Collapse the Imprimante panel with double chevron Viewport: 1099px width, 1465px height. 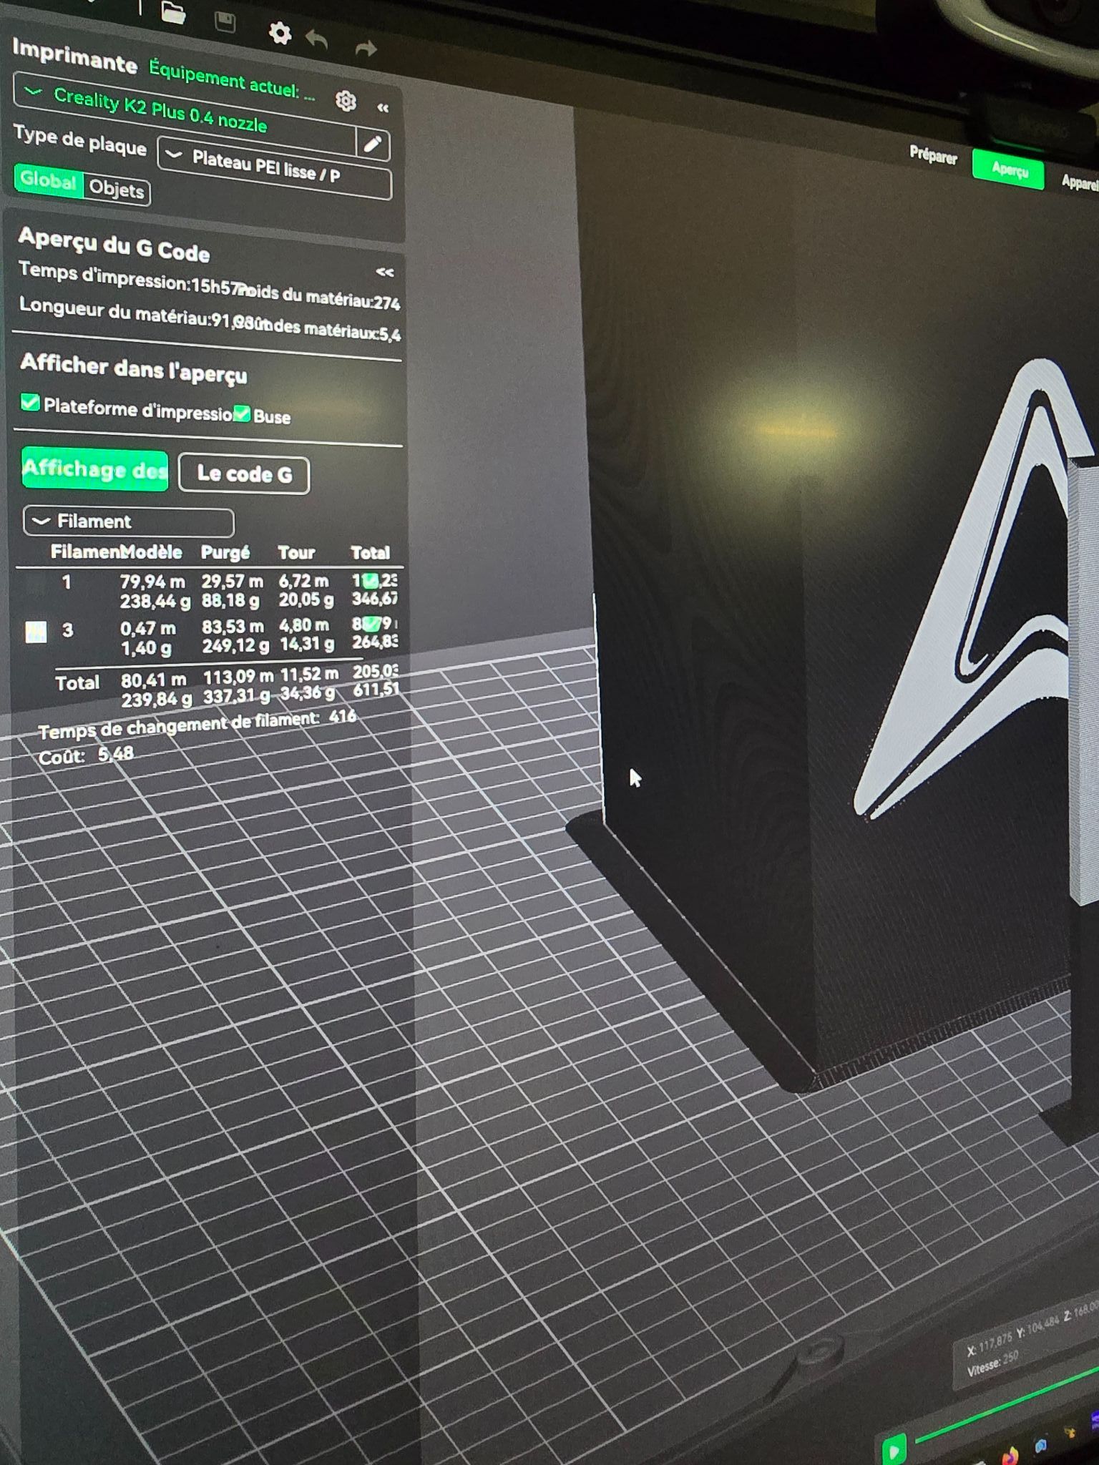[x=383, y=108]
